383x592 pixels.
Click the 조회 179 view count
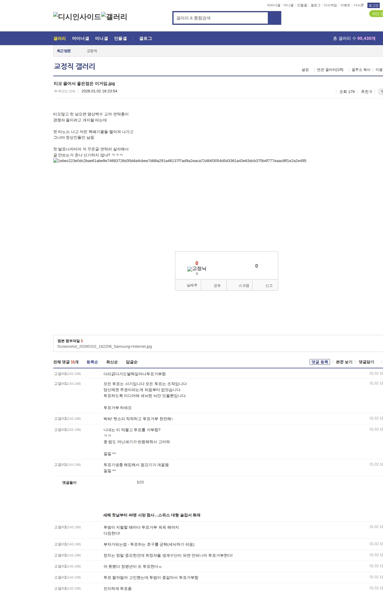[x=347, y=92]
